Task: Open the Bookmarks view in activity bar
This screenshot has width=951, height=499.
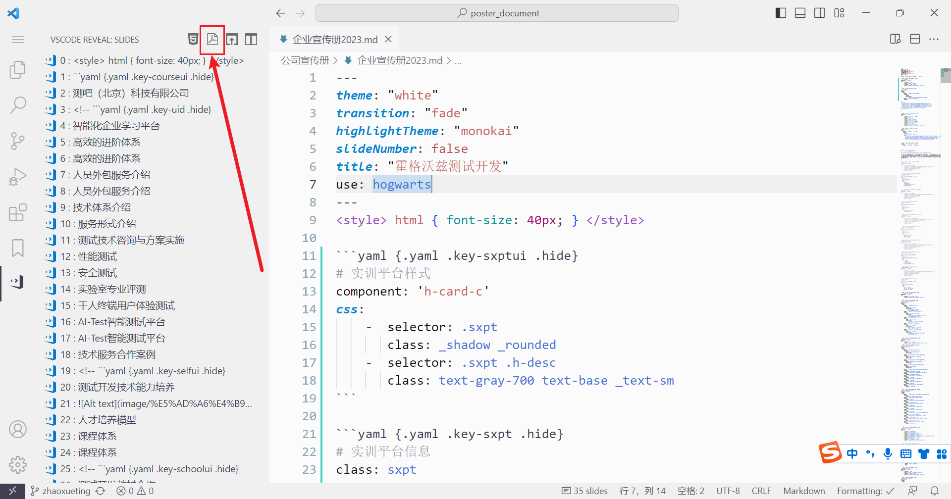Action: click(x=18, y=248)
